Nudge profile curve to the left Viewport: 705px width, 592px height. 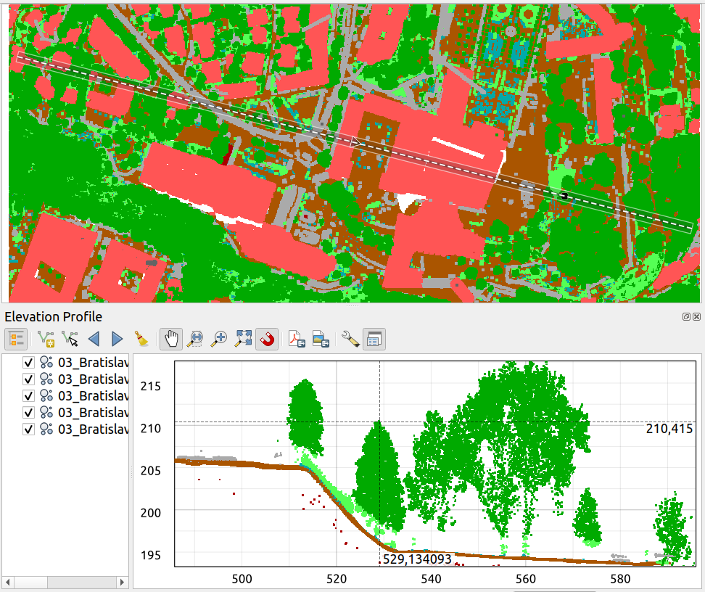pos(94,339)
